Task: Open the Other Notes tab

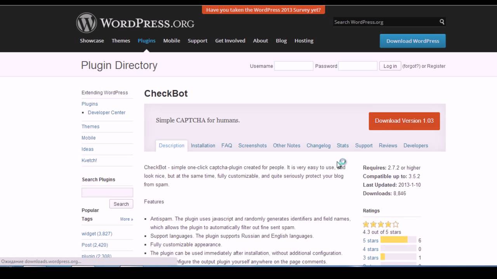Action: [x=287, y=146]
